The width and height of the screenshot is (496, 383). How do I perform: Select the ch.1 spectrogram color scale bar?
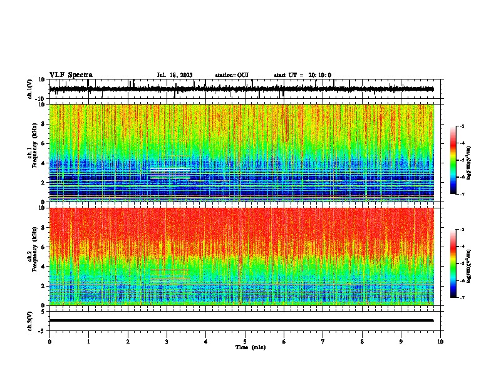(453, 160)
